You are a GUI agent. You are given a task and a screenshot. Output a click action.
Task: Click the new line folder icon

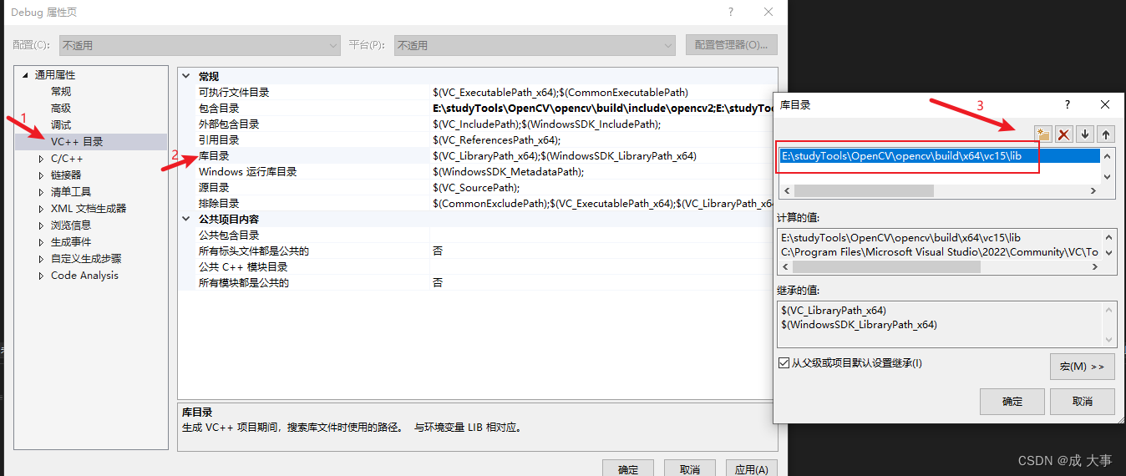1042,134
